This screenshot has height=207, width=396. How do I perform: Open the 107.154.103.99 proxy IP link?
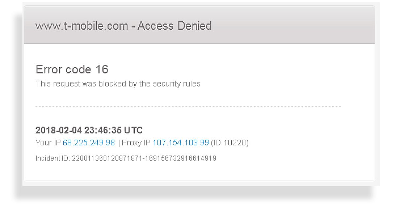(x=181, y=143)
